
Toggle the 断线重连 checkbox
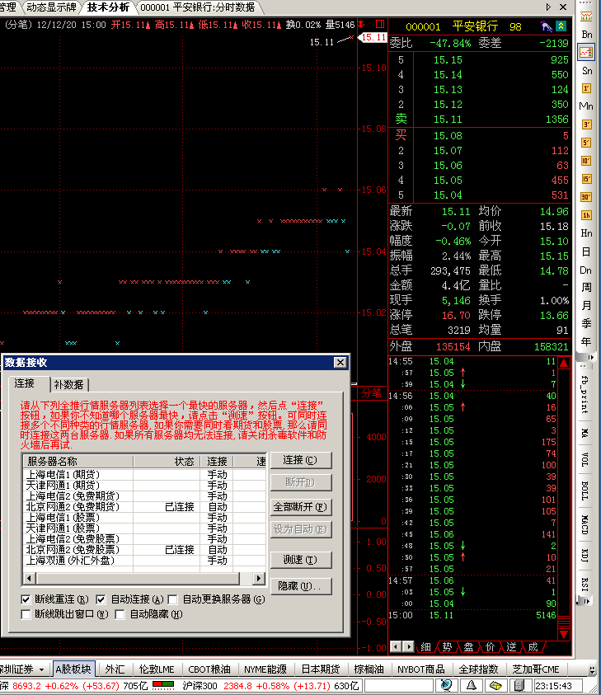point(26,599)
